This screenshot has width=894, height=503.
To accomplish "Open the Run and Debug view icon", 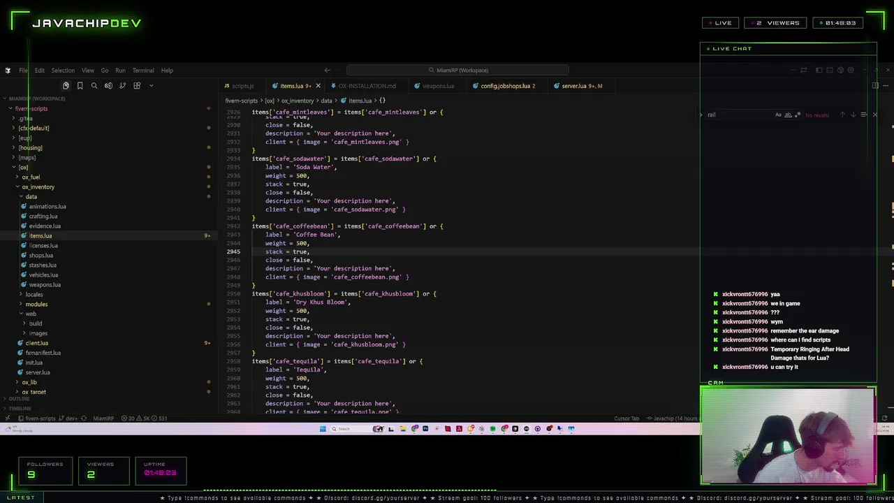I will 108,86.
